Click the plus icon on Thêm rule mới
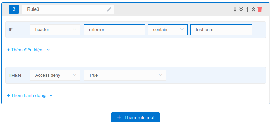Viewport: 272px width, 126px height. pyautogui.click(x=119, y=117)
